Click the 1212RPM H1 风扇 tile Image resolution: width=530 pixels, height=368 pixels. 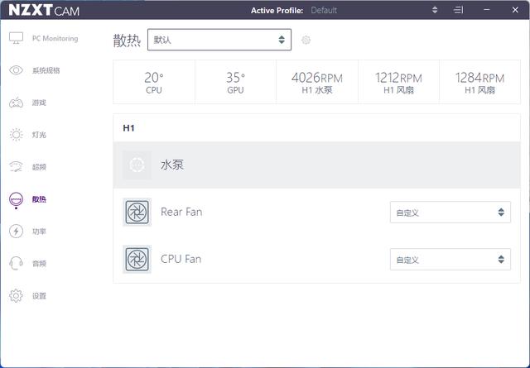[398, 82]
